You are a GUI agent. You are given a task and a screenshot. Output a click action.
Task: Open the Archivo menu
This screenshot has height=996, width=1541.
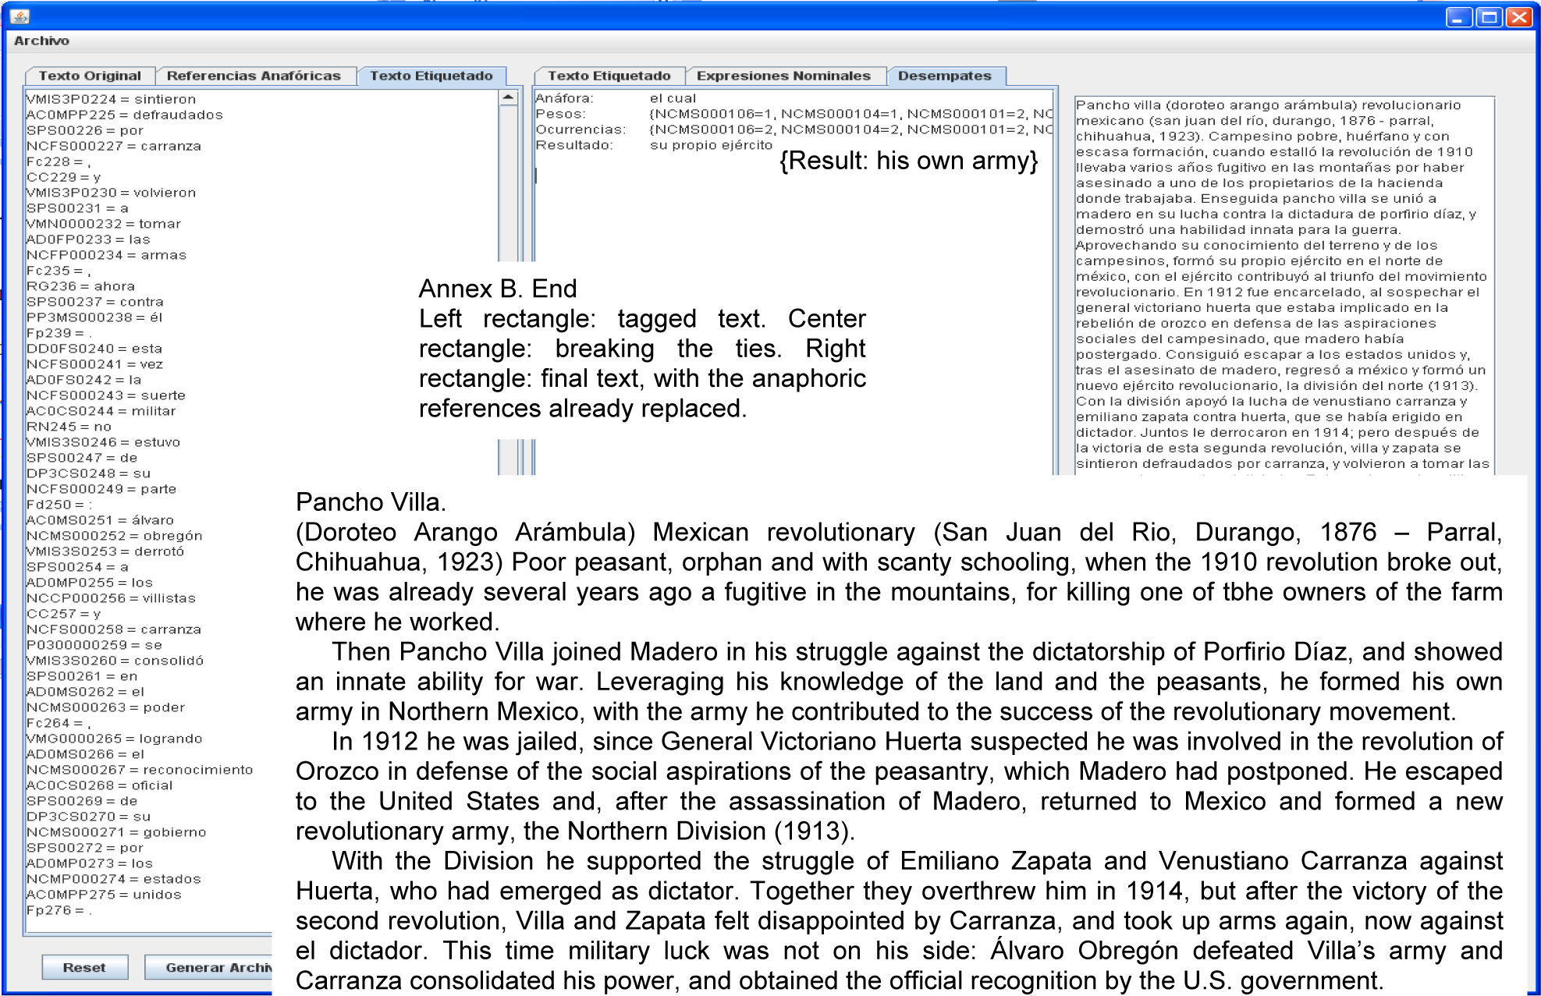41,41
